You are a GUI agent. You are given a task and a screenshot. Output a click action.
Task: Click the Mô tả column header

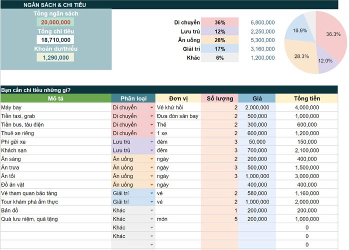[56, 98]
